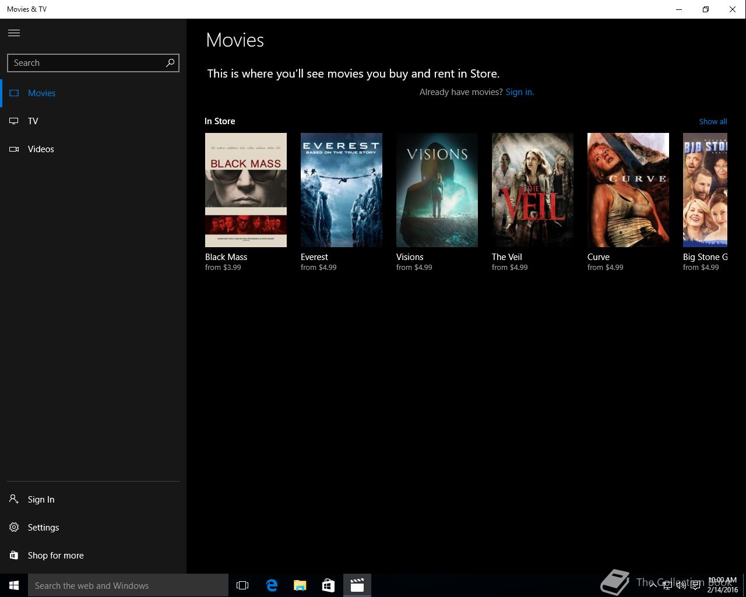Screen dimensions: 746x597
Task: Select Movies in the sidebar
Action: pyautogui.click(x=93, y=93)
